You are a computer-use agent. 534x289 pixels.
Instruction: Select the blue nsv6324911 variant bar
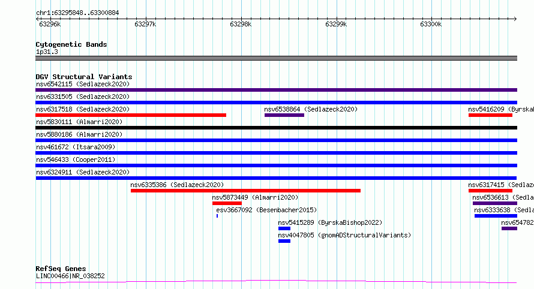click(x=276, y=178)
